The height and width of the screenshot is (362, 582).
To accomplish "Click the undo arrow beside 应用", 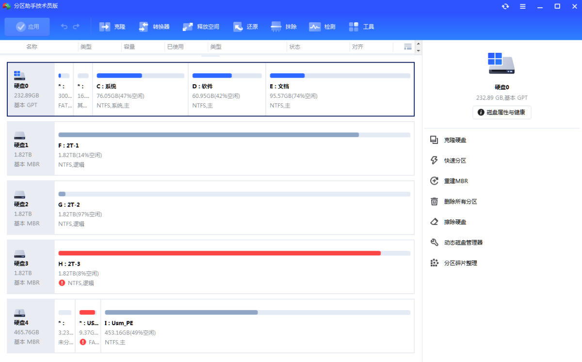I will 64,27.
